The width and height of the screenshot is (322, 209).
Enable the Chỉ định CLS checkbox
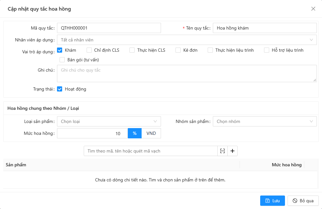tap(89, 50)
